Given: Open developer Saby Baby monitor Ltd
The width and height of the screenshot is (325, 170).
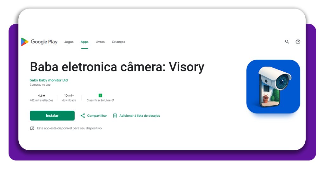Looking at the screenshot, I should pyautogui.click(x=49, y=80).
